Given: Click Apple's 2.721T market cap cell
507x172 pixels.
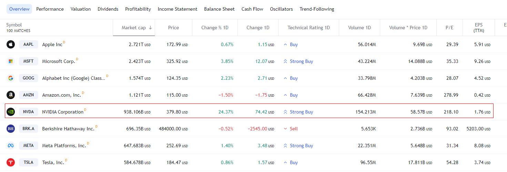Looking at the screenshot, I should (x=140, y=44).
